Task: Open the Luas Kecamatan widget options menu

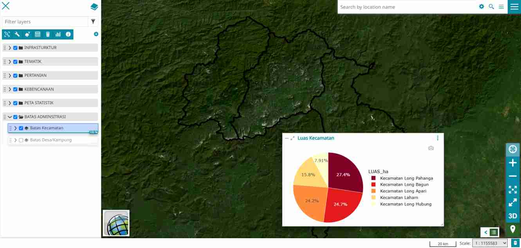Action: 438,138
